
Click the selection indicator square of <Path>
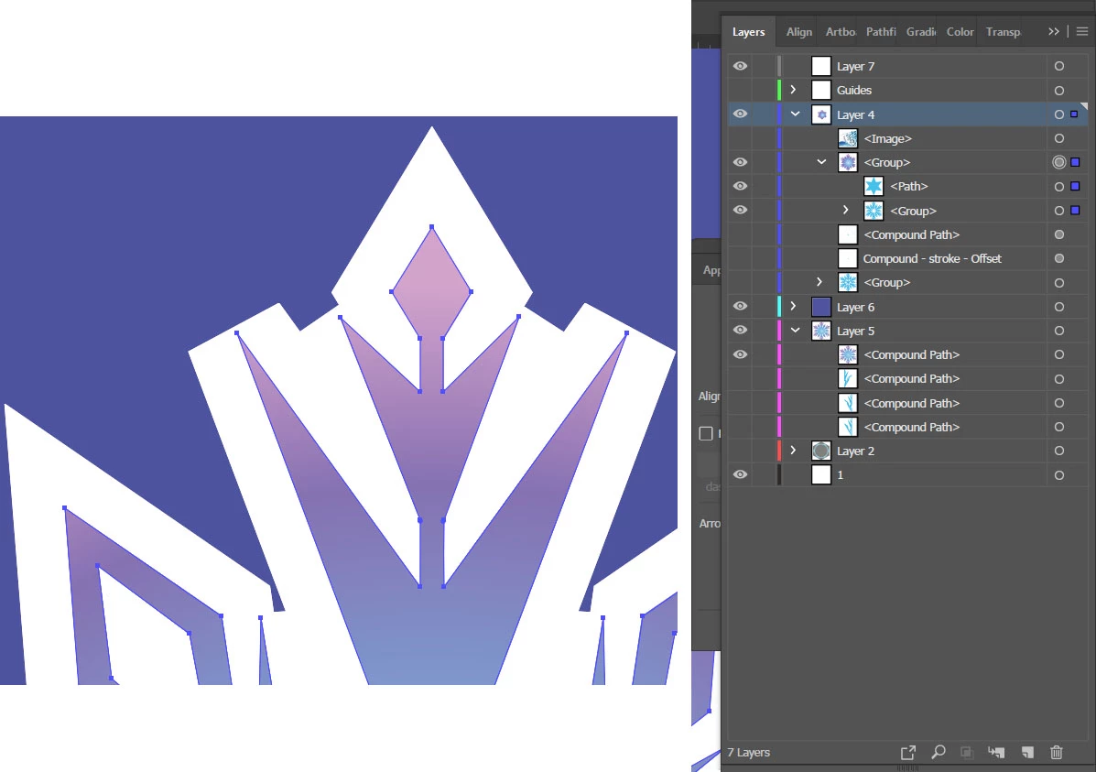pyautogui.click(x=1075, y=186)
